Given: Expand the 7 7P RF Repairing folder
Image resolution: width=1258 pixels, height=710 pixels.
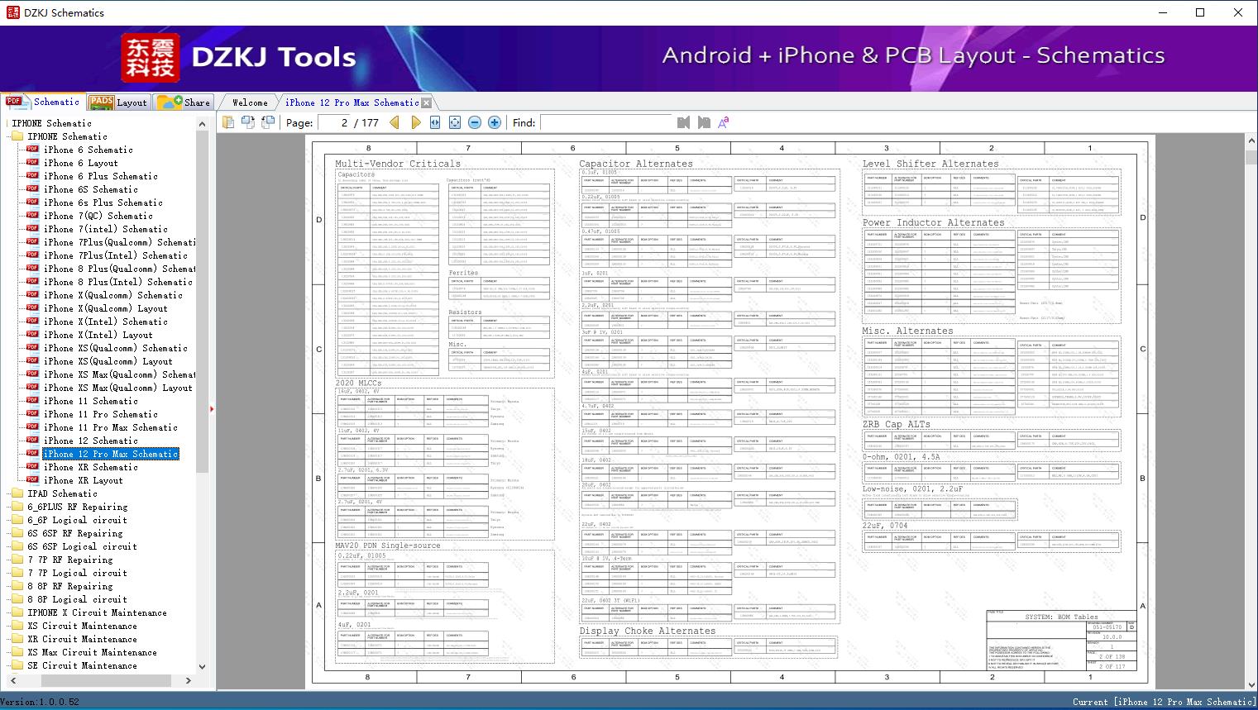Looking at the screenshot, I should [17, 560].
